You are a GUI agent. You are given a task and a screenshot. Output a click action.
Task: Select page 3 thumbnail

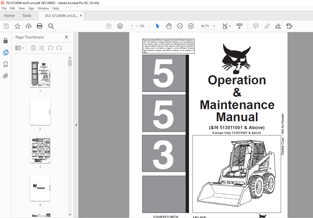[x=40, y=150]
